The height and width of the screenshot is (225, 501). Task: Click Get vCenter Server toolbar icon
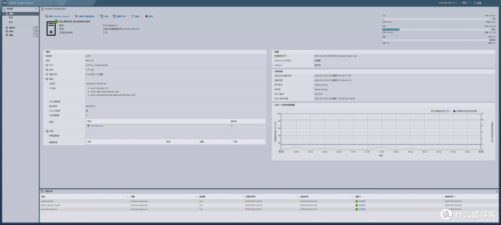click(x=47, y=16)
